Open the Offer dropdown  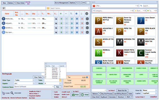pyautogui.click(x=136, y=6)
